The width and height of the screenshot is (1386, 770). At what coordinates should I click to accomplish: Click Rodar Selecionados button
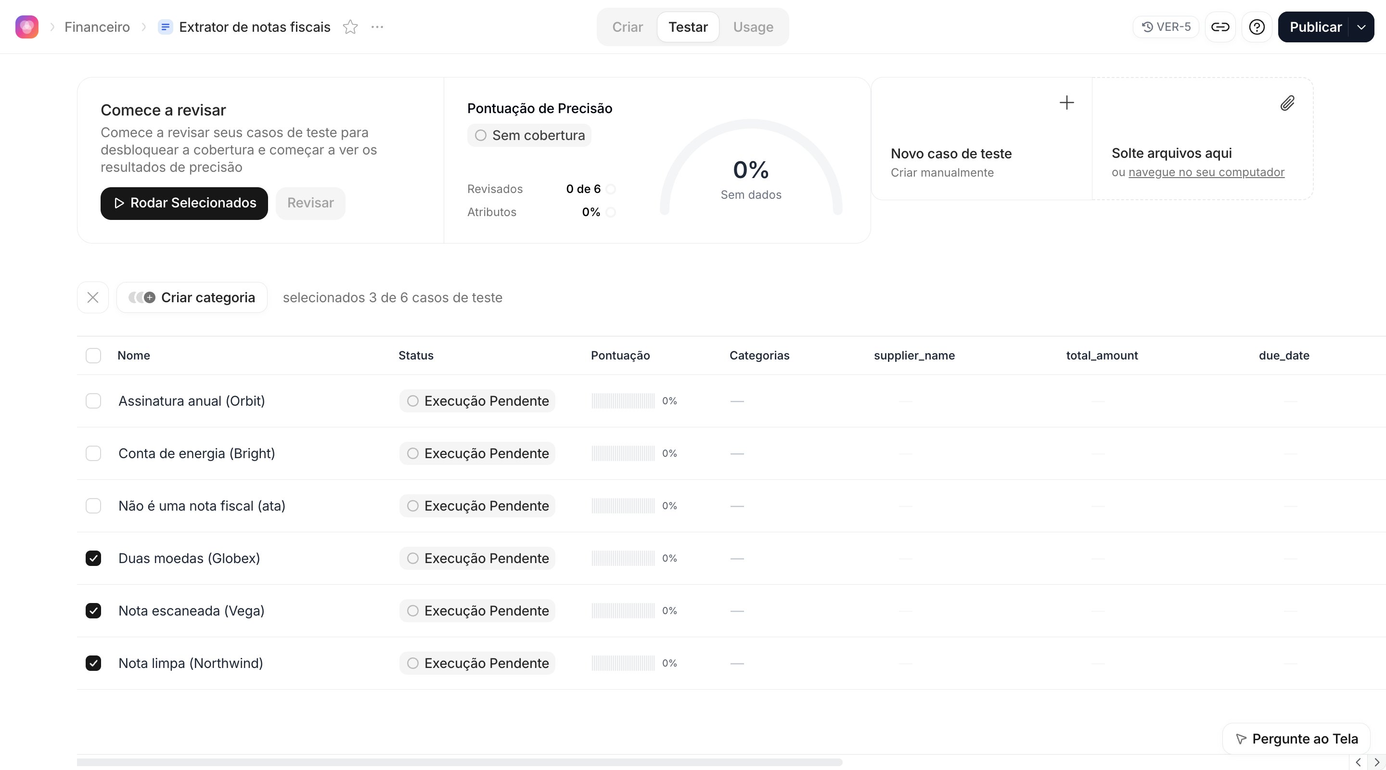pos(184,204)
